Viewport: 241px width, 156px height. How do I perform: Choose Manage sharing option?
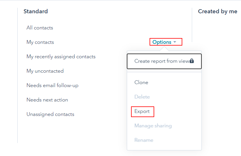pyautogui.click(x=153, y=126)
